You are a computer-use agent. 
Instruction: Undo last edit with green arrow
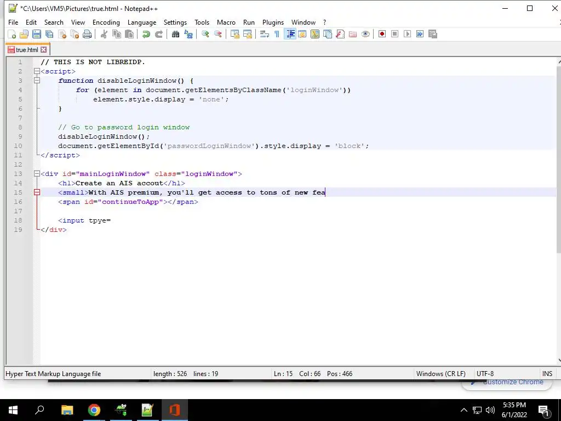point(146,34)
